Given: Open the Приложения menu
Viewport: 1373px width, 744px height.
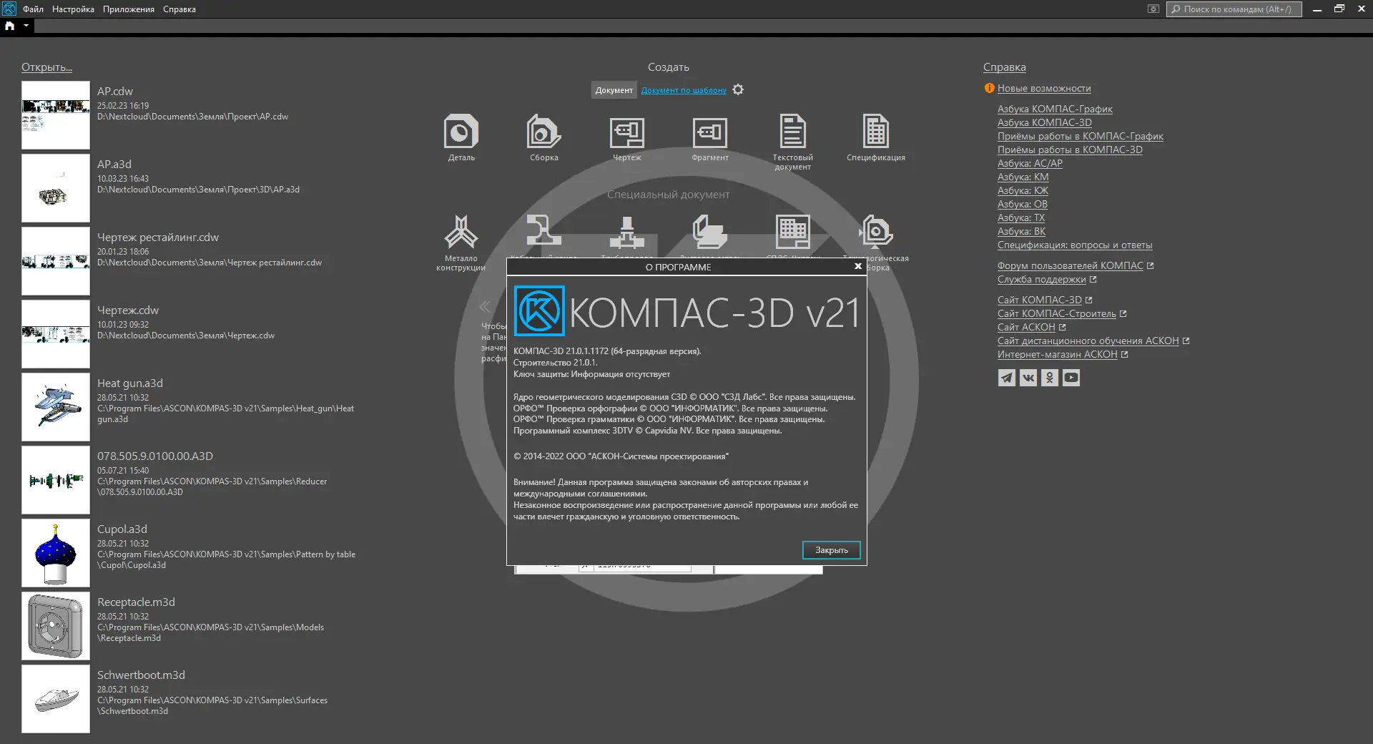Looking at the screenshot, I should (x=129, y=9).
